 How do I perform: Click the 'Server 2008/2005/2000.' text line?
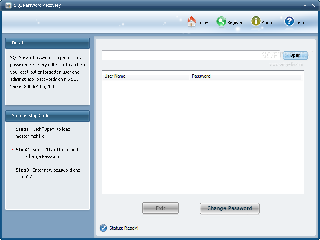point(34,86)
